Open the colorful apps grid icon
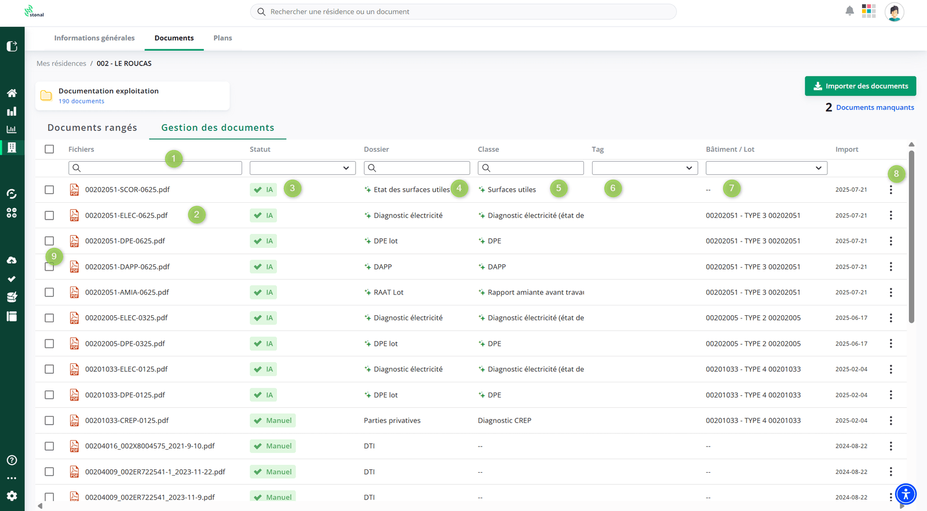This screenshot has width=927, height=511. tap(868, 11)
